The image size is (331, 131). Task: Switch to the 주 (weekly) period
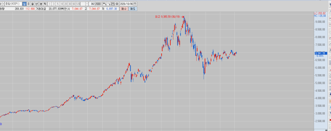28,4
